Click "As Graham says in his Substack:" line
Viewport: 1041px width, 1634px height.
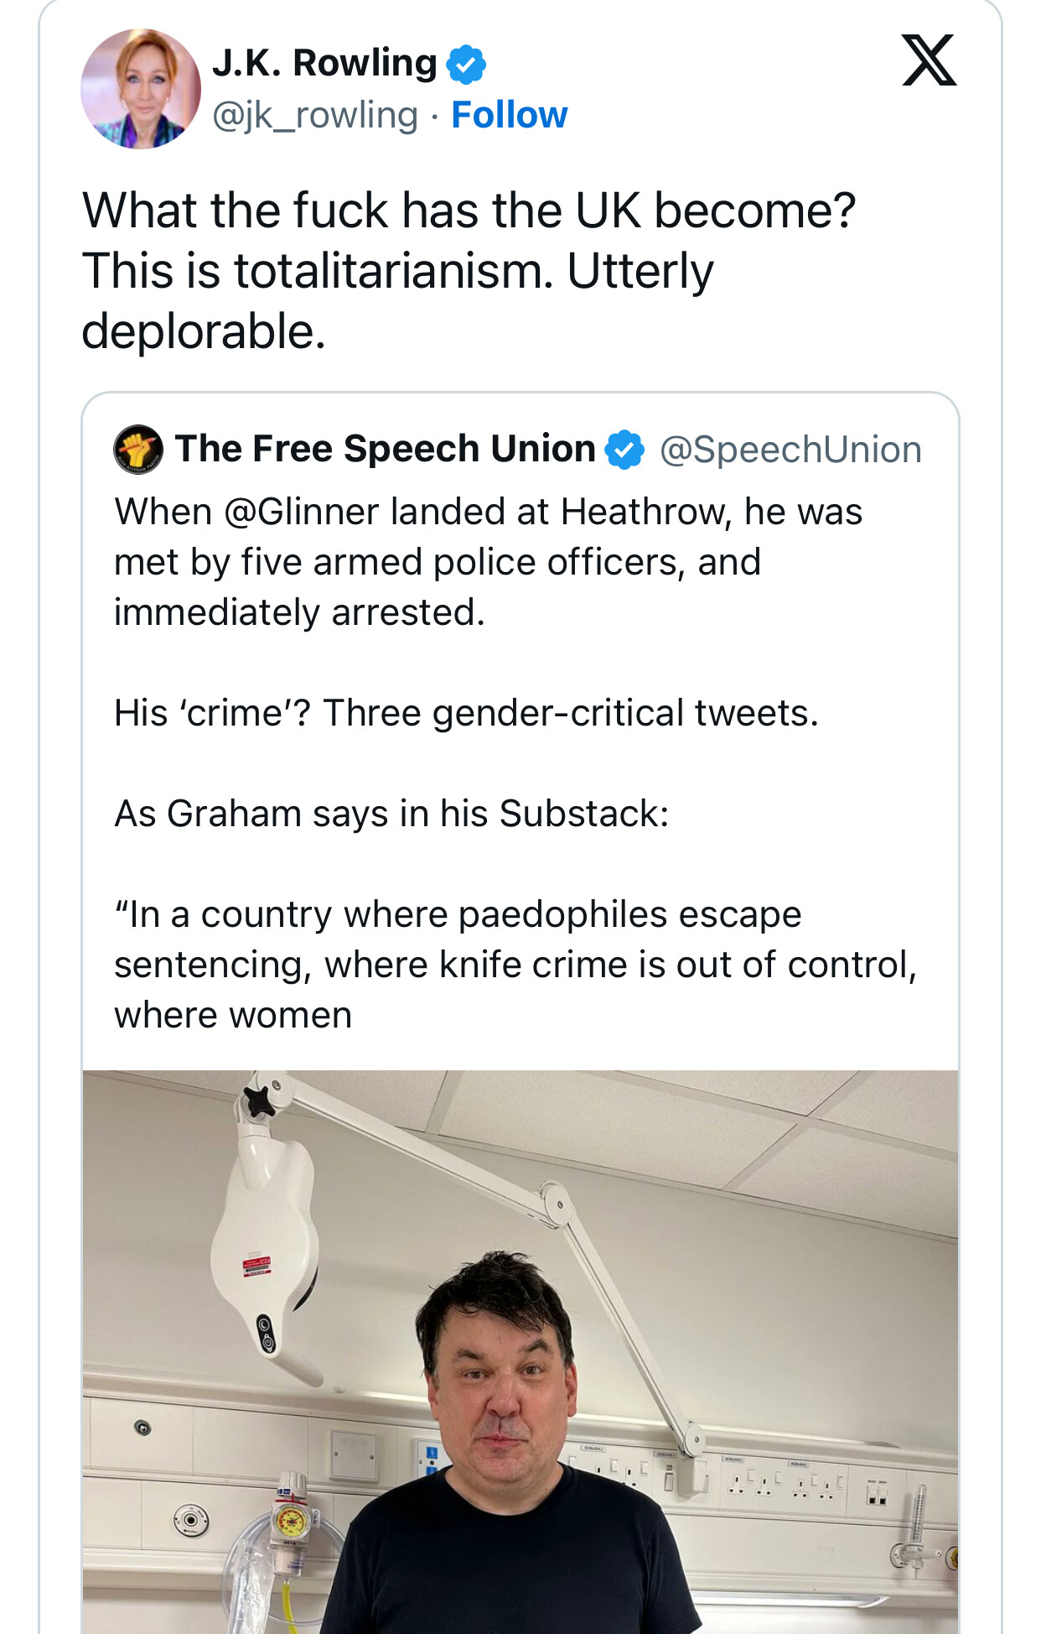tap(391, 814)
